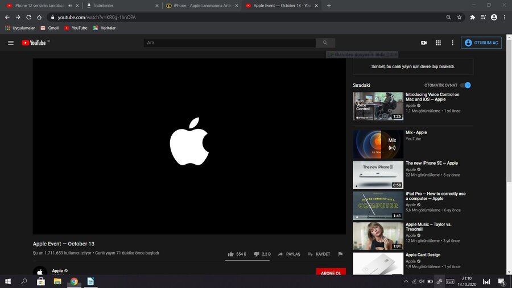Screen dimensions: 512x288
Task: Open File Explorer from the taskbar
Action: [x=57, y=281]
